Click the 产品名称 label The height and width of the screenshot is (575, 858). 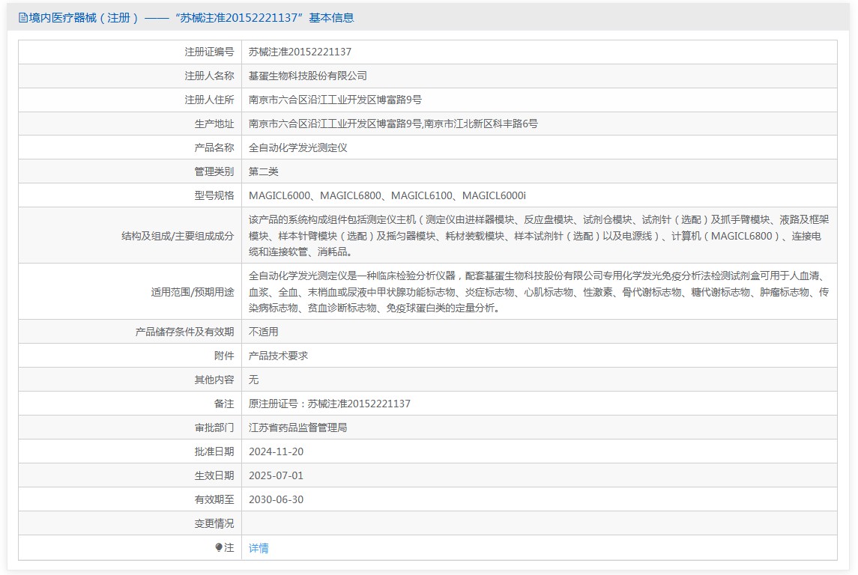click(214, 147)
